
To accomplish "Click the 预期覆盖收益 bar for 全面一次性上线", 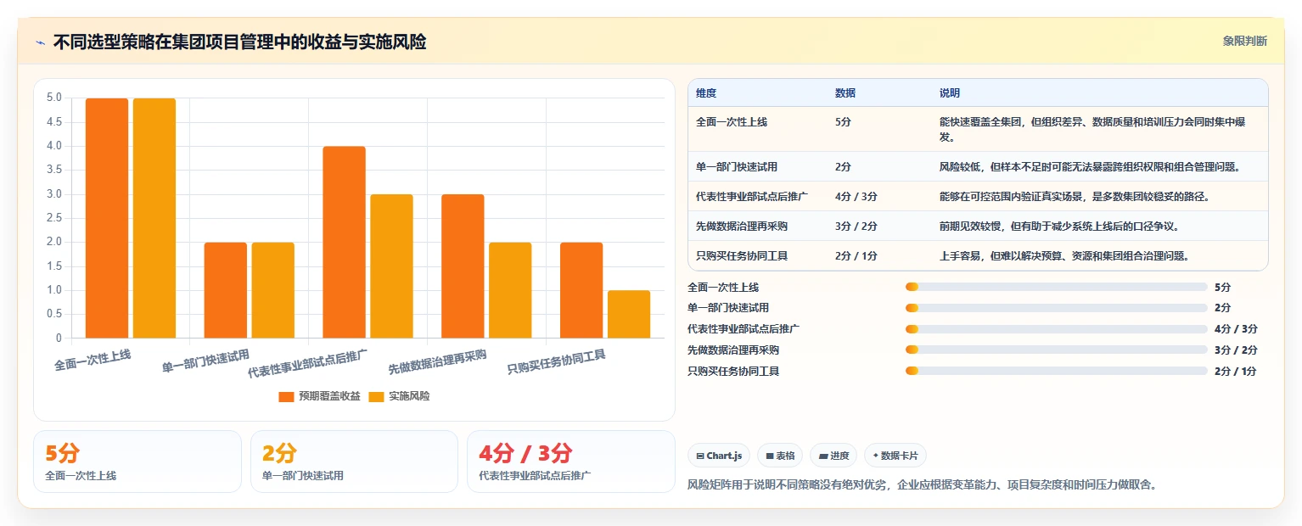I will coord(107,218).
